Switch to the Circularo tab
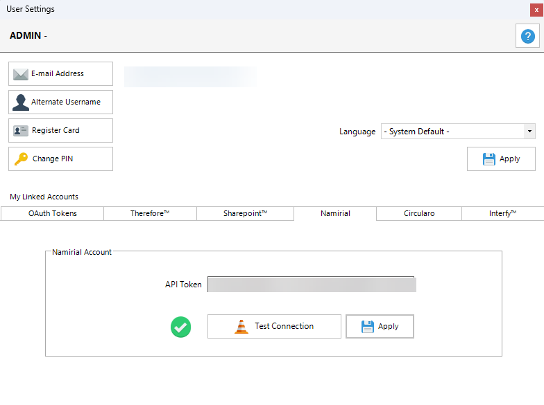The image size is (544, 405). [419, 213]
